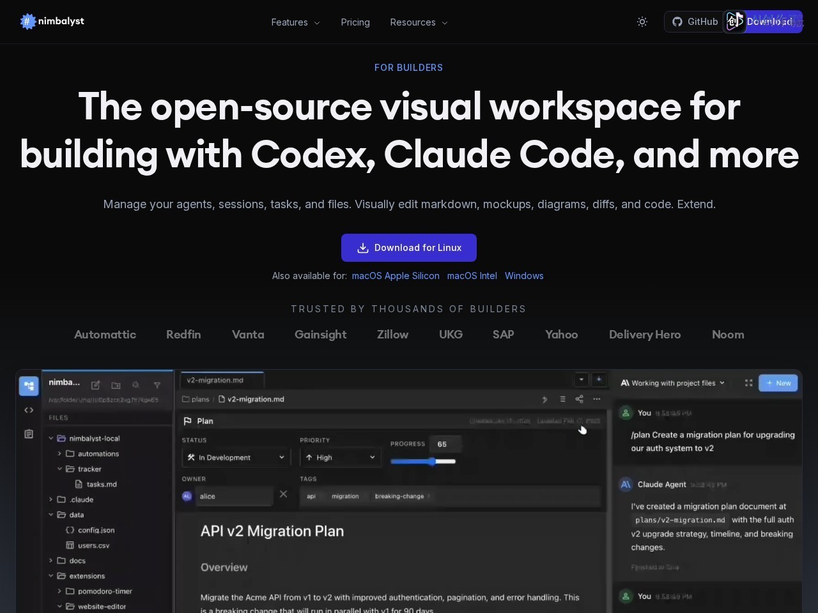Choose the Windows download link
818x613 pixels.
point(524,276)
